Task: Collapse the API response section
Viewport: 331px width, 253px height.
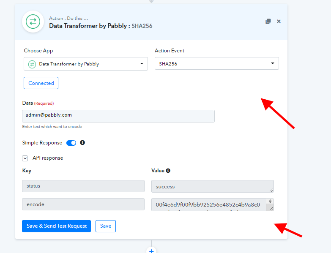Action: 25,158
